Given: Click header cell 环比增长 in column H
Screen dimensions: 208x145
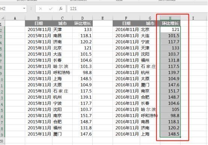Looking at the screenshot, I should pyautogui.click(x=170, y=24).
